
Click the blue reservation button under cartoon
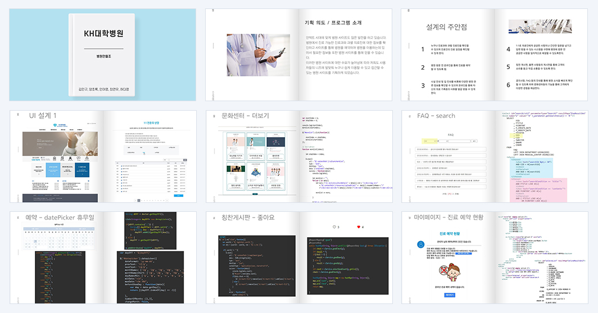(x=450, y=295)
